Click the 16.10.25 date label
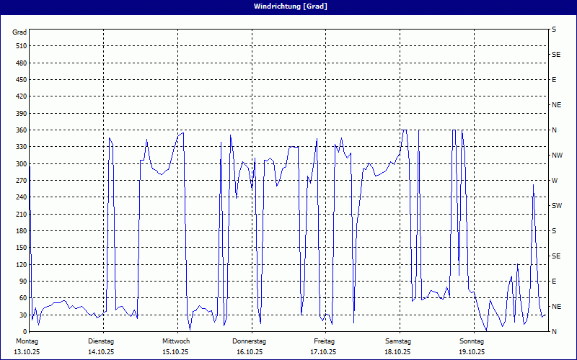 pos(250,352)
